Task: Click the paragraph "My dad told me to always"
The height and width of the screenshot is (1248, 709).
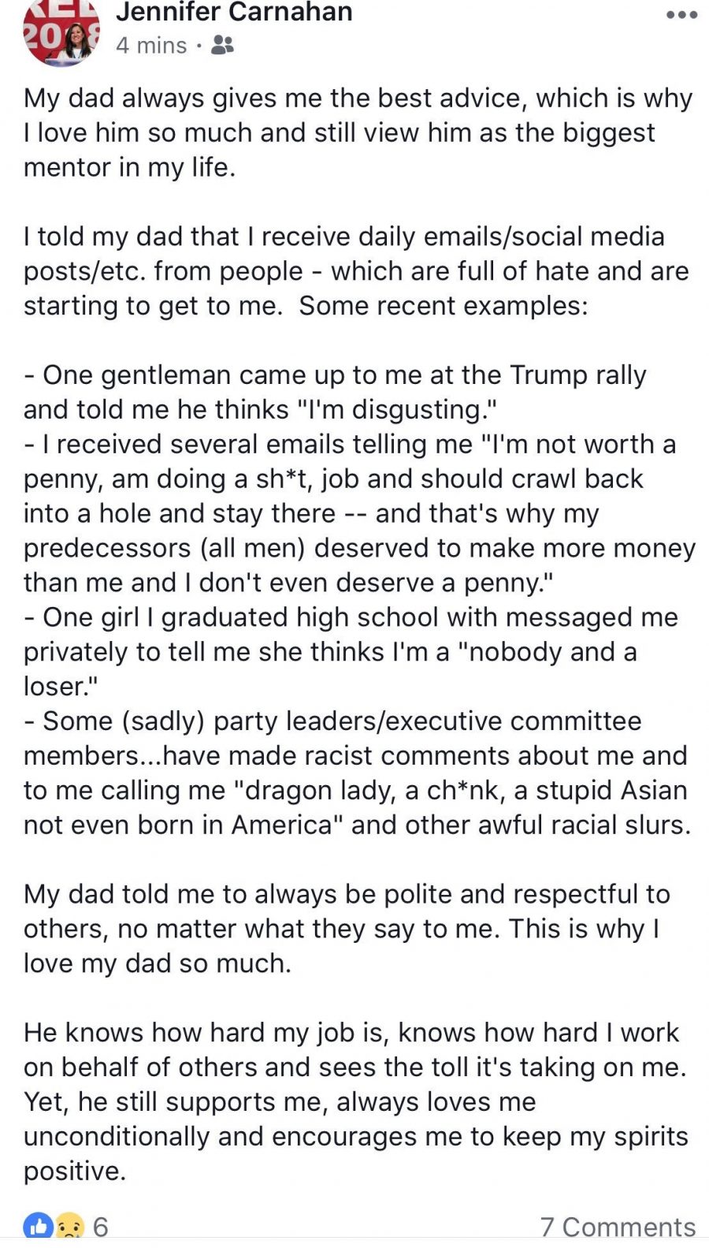Action: tap(347, 929)
